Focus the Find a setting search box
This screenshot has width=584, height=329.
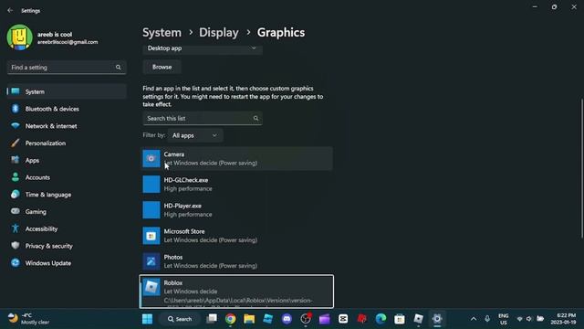point(67,67)
